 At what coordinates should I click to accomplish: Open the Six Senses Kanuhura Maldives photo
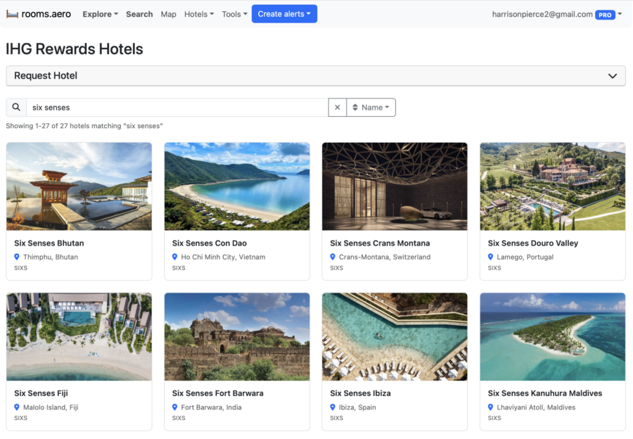(x=553, y=336)
